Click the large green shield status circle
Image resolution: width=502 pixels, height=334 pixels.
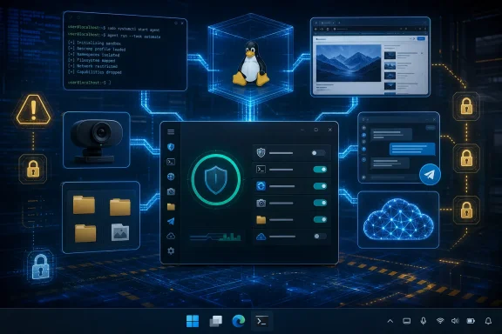[x=216, y=180]
